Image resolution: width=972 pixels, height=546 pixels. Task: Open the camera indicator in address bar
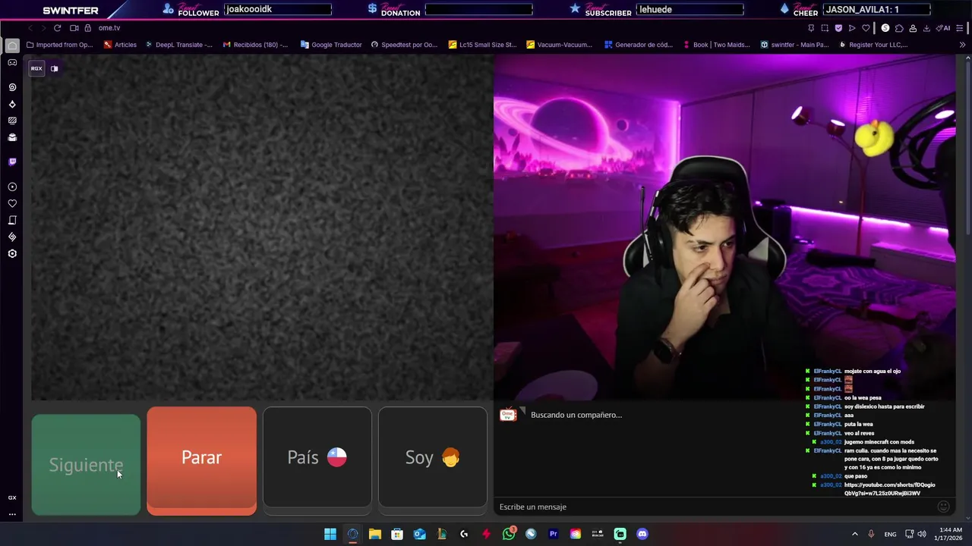[x=74, y=28]
